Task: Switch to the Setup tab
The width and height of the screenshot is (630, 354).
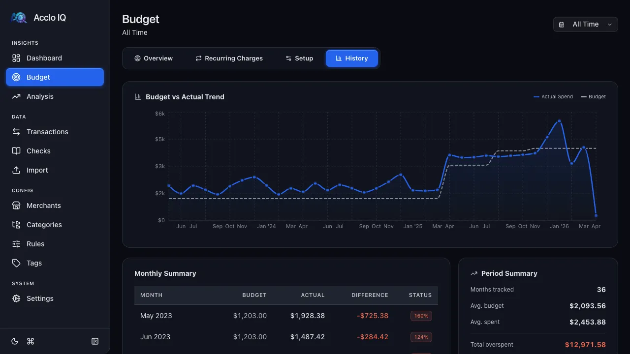Action: pyautogui.click(x=299, y=59)
